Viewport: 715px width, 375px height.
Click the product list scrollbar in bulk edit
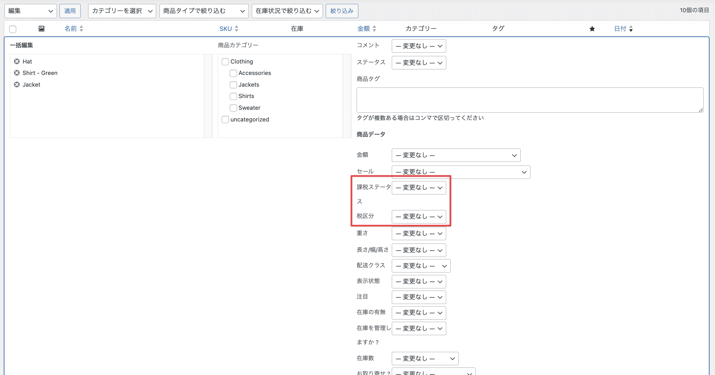[208, 96]
